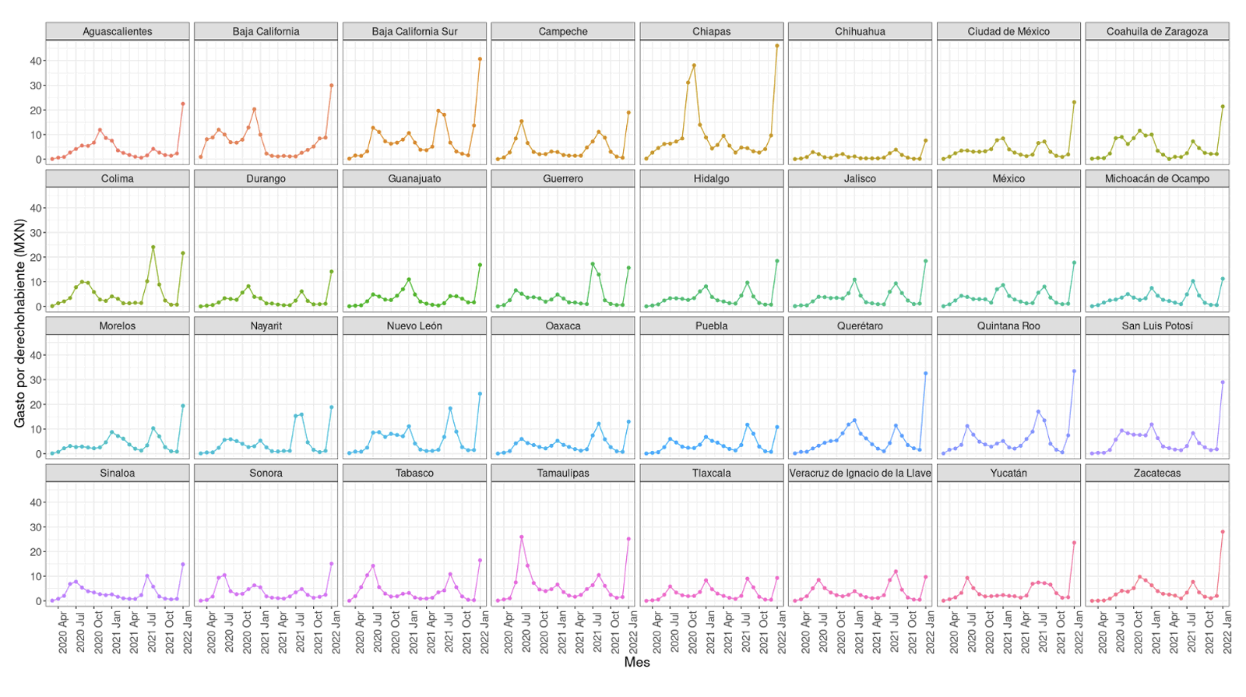
Task: Click the final data point in Baja California Sur
Action: pyautogui.click(x=480, y=59)
